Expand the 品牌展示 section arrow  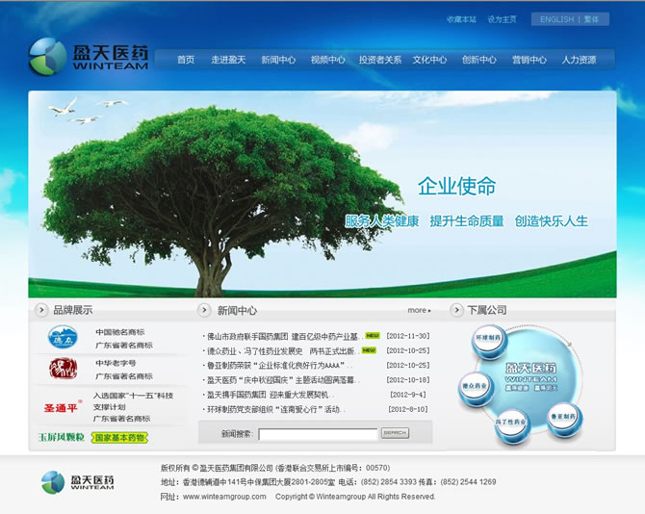click(42, 310)
